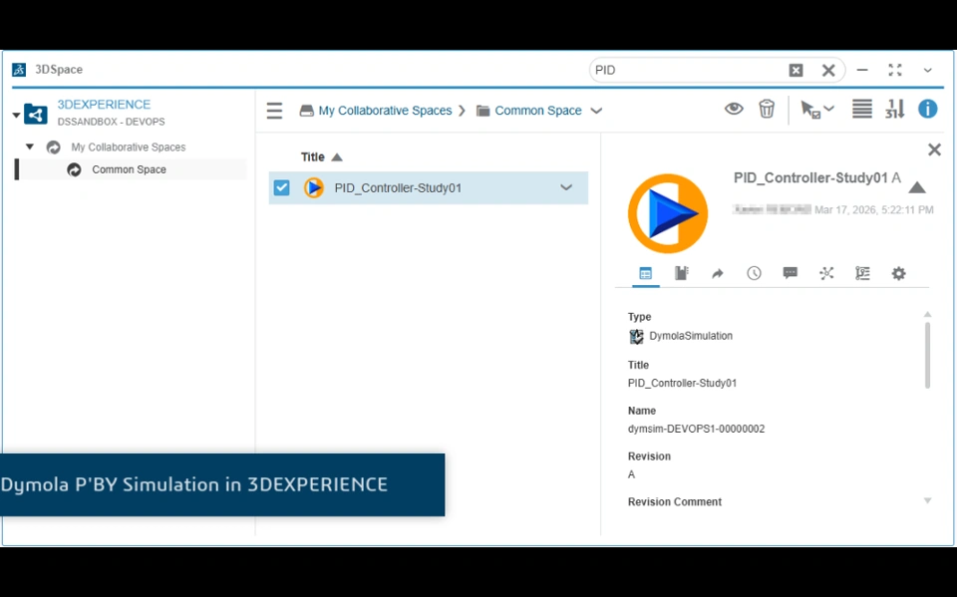Screen dimensions: 957x597
Task: Click the Revision Comment label
Action: click(675, 501)
